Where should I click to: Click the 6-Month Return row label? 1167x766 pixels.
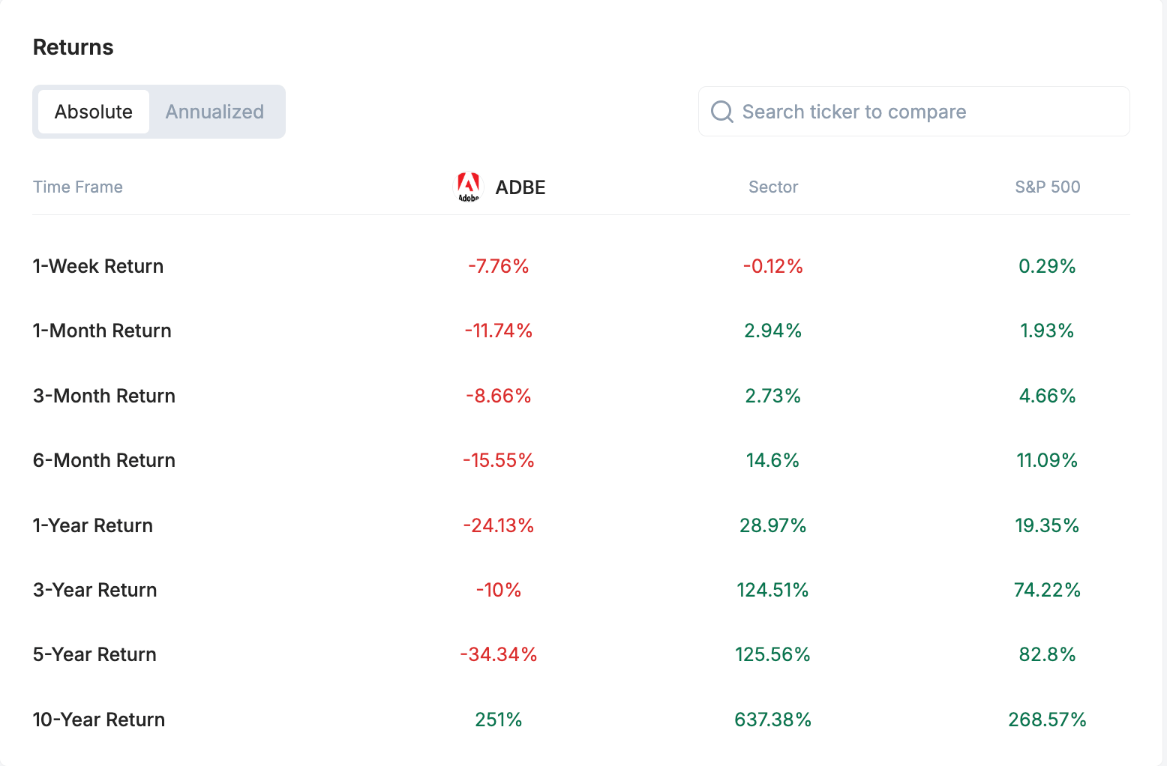(104, 459)
